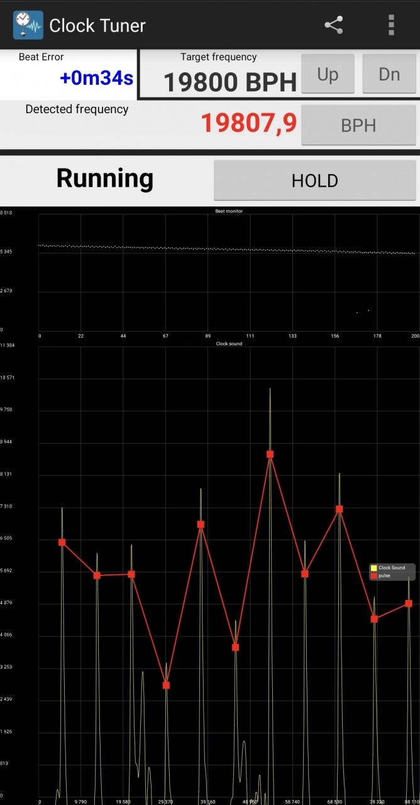This screenshot has width=420, height=805.
Task: Tap Clock sound y-axis value 11 384
Action: (8, 346)
